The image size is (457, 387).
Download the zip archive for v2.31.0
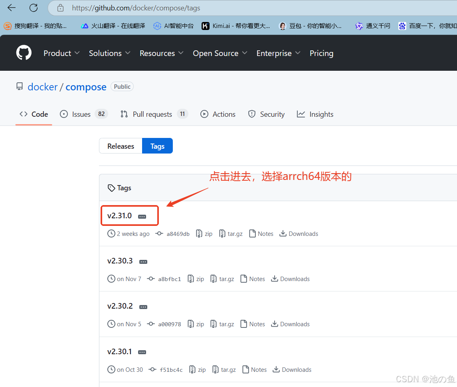tap(204, 234)
